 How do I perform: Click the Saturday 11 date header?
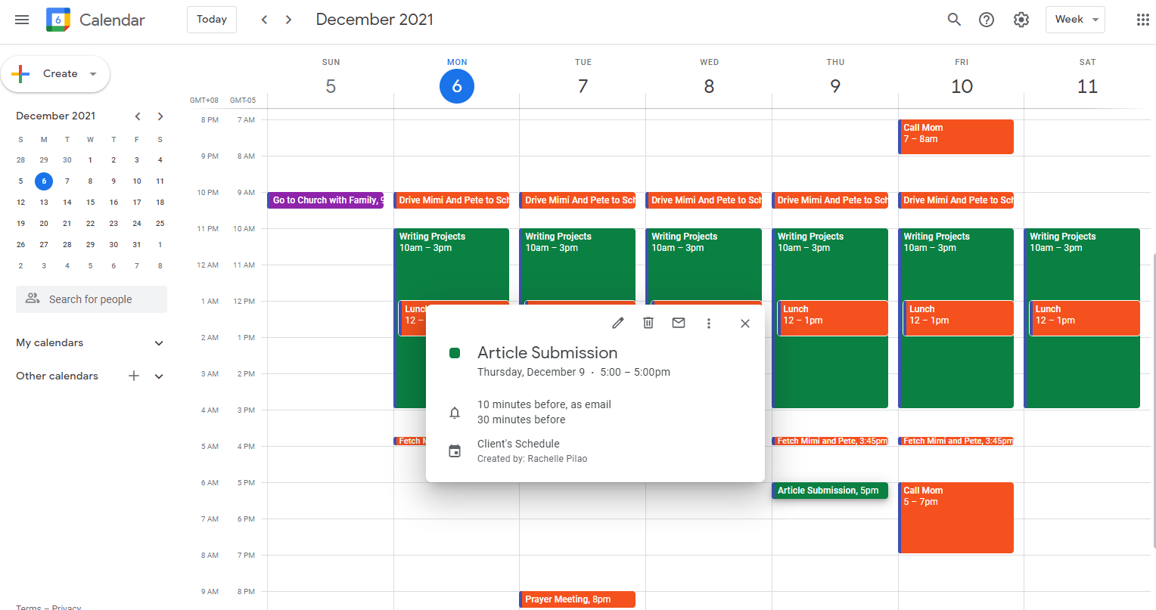(1087, 86)
